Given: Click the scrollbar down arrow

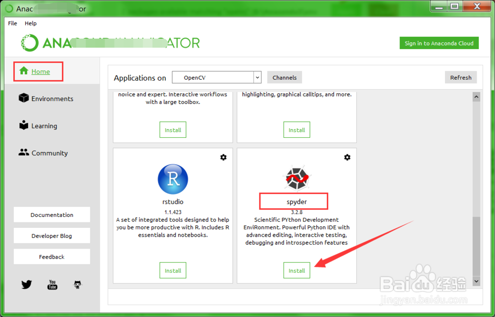Looking at the screenshot, I should (x=476, y=281).
